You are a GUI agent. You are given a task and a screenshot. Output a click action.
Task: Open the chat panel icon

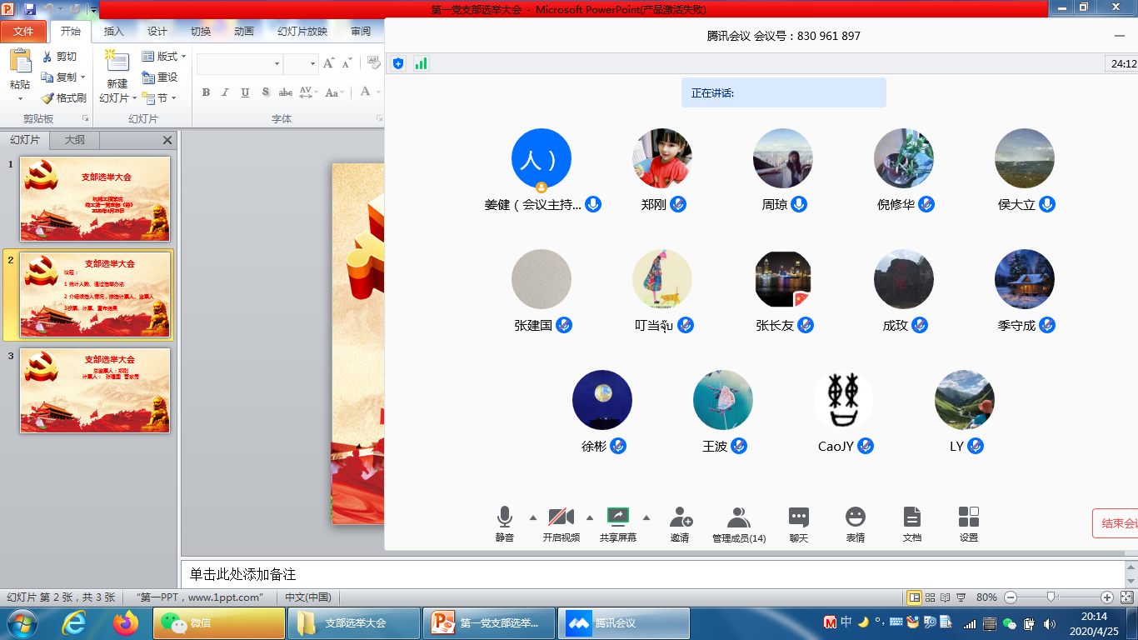(798, 517)
